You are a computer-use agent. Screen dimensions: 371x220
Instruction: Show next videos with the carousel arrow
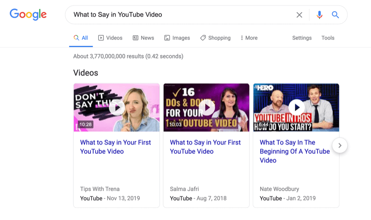pyautogui.click(x=339, y=145)
